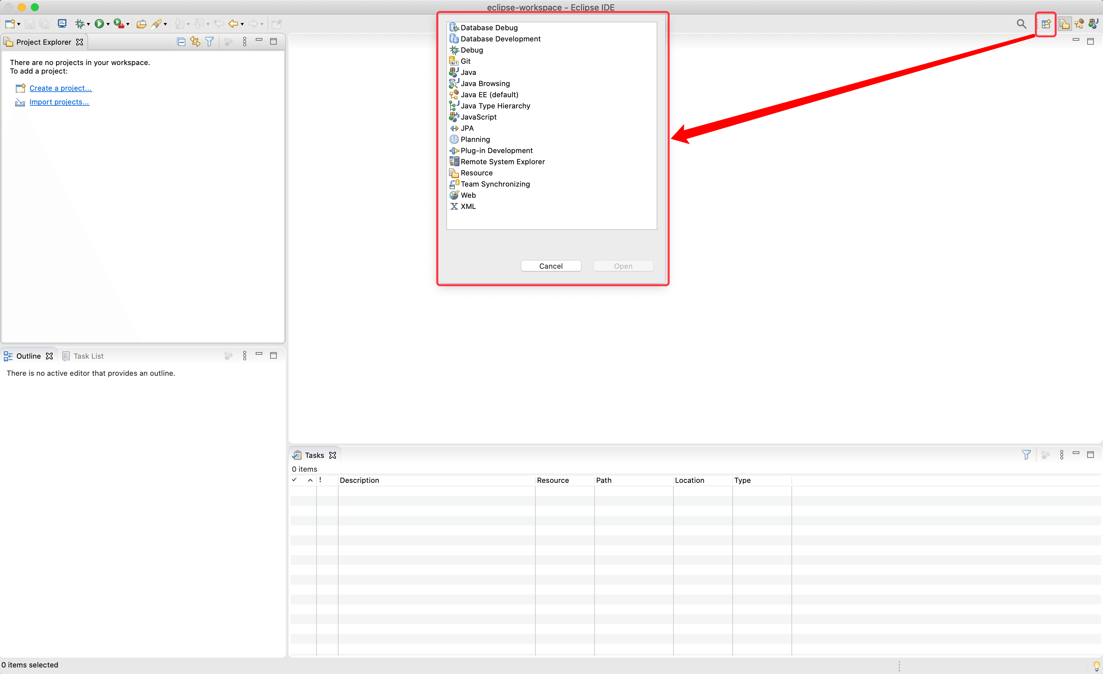Sort Tasks by Description column
This screenshot has width=1103, height=674.
pos(436,480)
